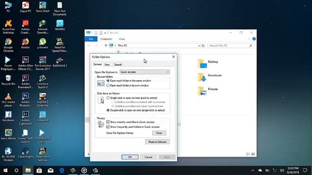Screen dimensions: 312x175
Task: Open Downloads folder in This PC
Action: (210, 77)
